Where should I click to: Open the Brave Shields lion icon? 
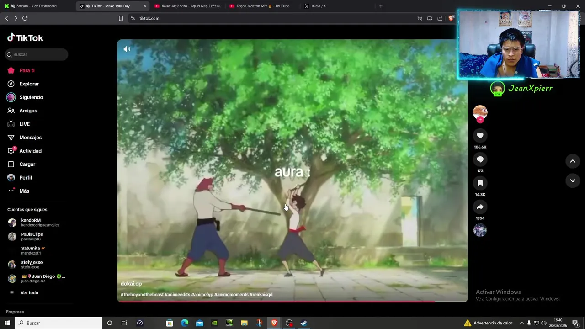pos(451,18)
